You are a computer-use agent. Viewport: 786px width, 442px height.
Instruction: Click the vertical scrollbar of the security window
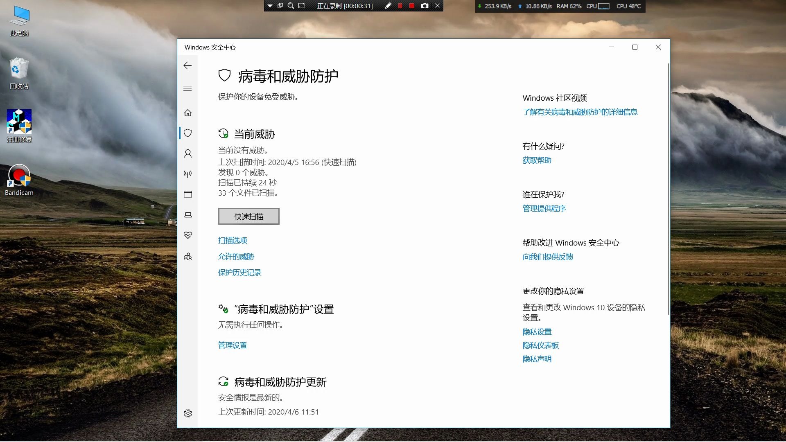click(x=669, y=189)
